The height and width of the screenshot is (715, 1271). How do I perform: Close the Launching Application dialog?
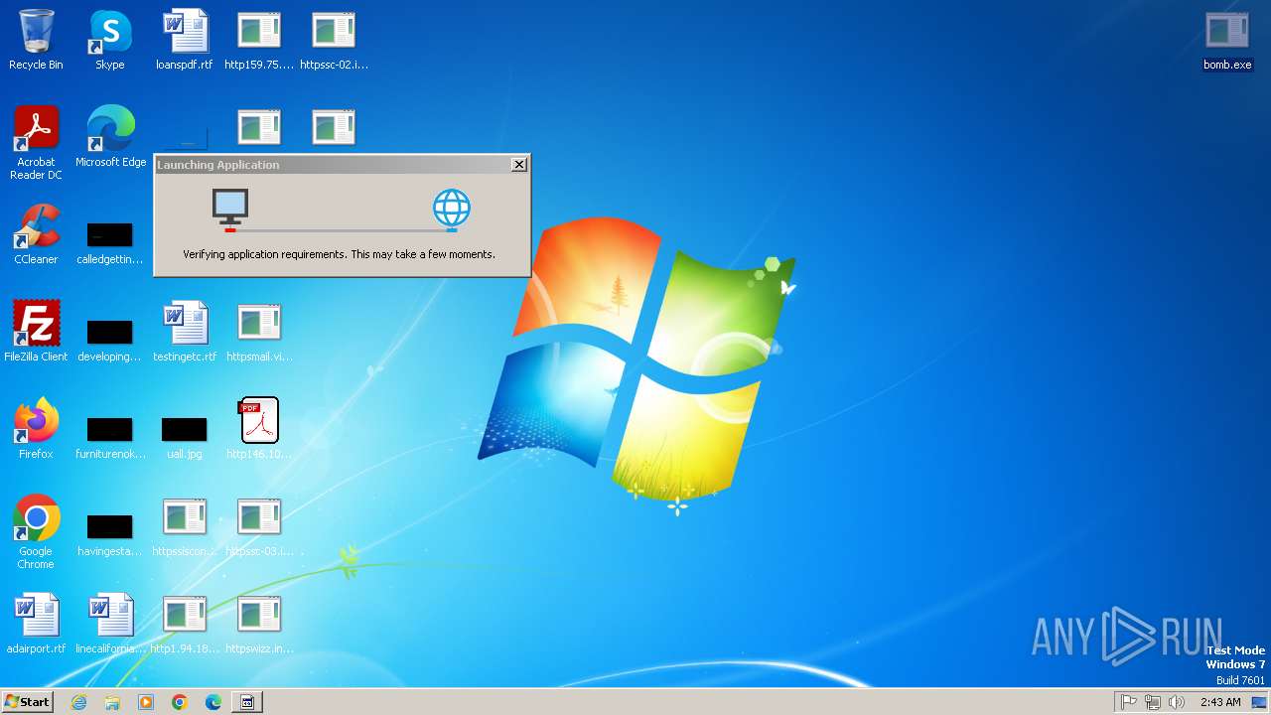(x=518, y=165)
